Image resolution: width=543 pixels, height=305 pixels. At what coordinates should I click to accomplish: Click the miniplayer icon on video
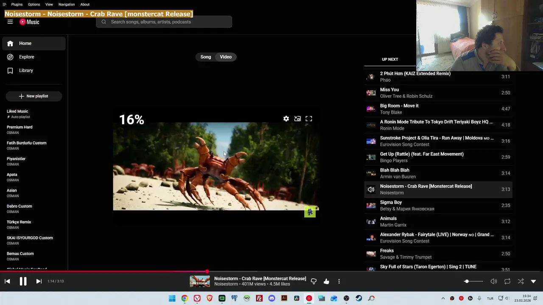(x=297, y=119)
